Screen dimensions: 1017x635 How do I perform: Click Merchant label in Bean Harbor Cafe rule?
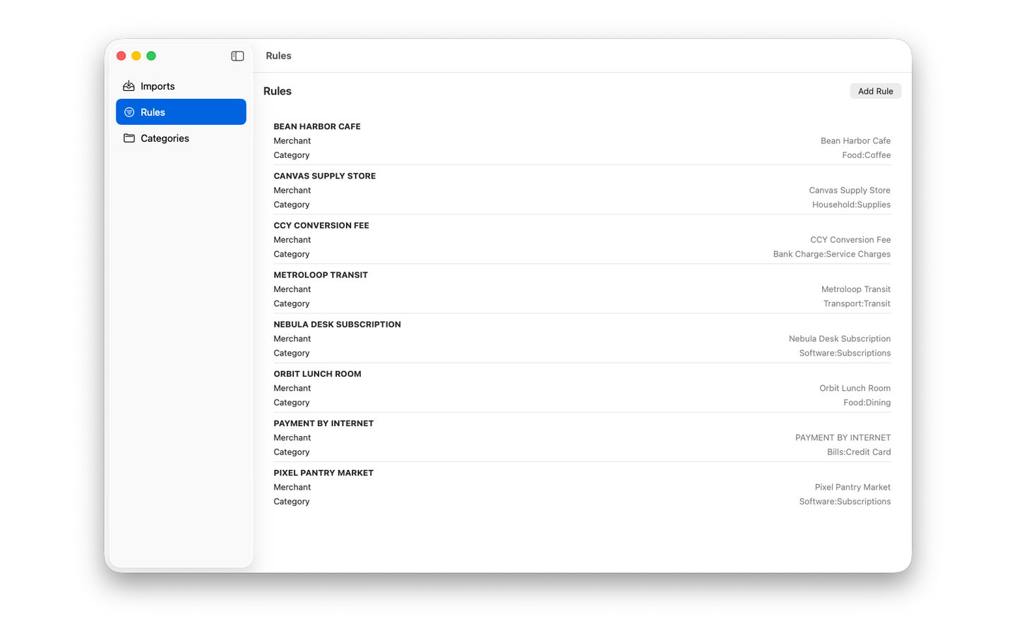point(292,141)
